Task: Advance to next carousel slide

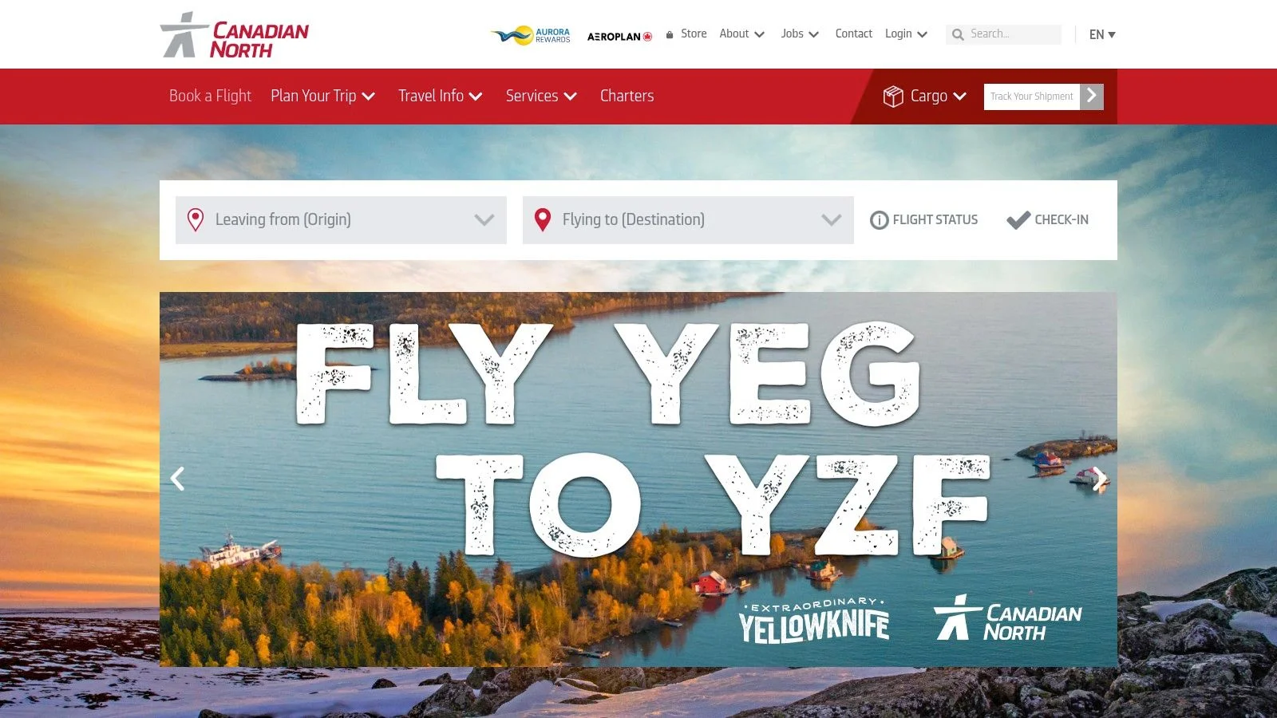Action: click(1099, 479)
